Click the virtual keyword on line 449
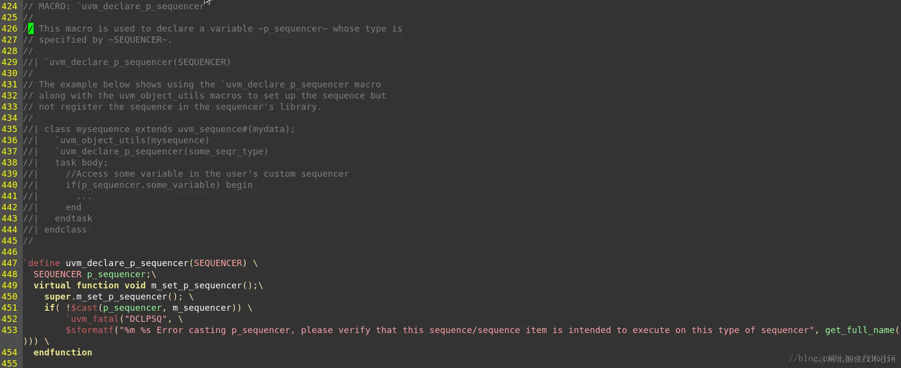901x368 pixels. [x=52, y=285]
